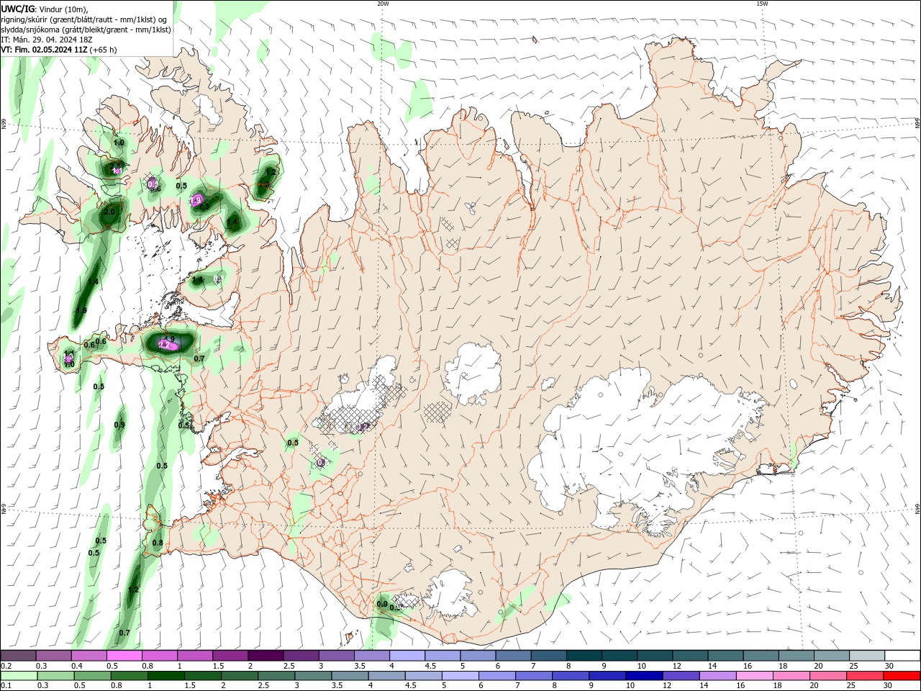Click the '20W' longitude label at the top

pyautogui.click(x=383, y=4)
